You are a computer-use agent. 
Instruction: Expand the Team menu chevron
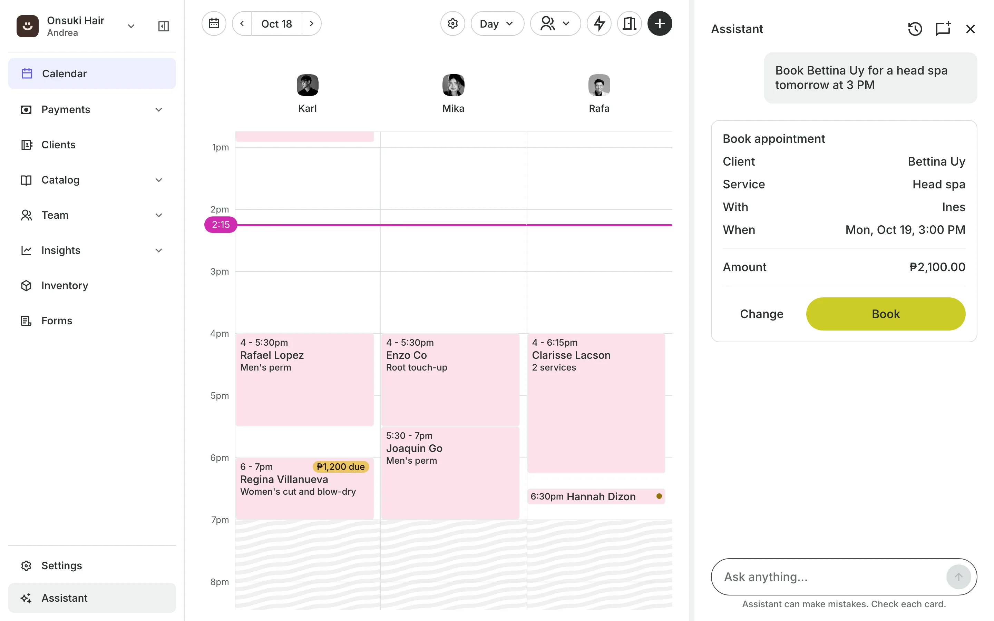click(x=159, y=215)
